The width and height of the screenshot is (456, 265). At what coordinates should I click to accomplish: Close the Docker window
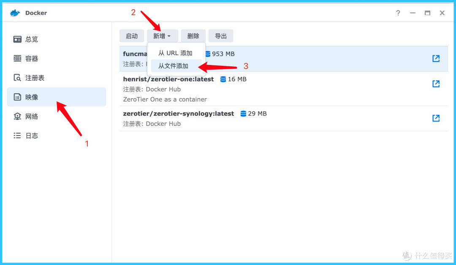pos(442,13)
